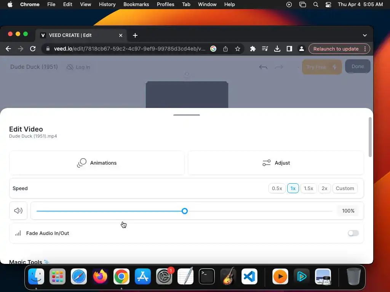Open the Apple menu
This screenshot has width=390, height=292.
pos(10,4)
